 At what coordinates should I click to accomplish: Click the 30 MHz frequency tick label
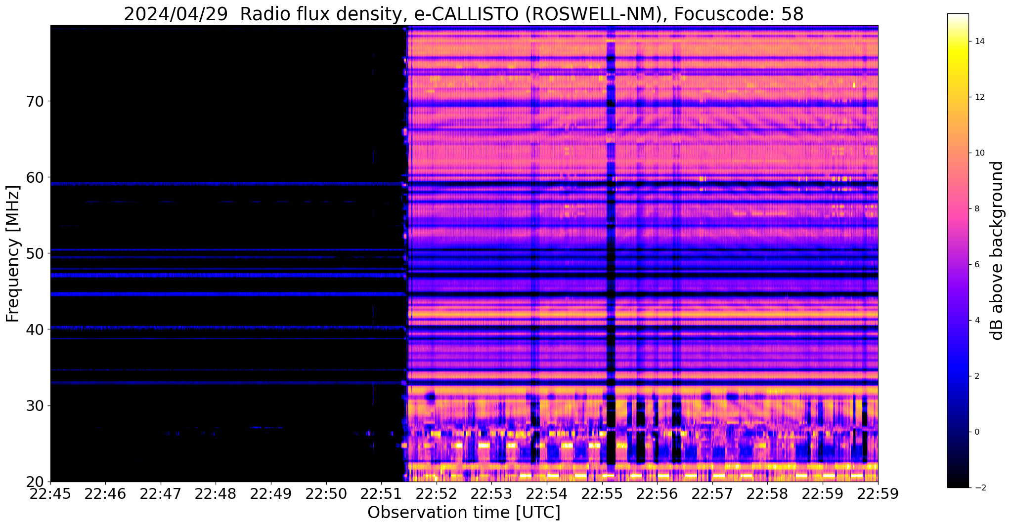point(35,405)
